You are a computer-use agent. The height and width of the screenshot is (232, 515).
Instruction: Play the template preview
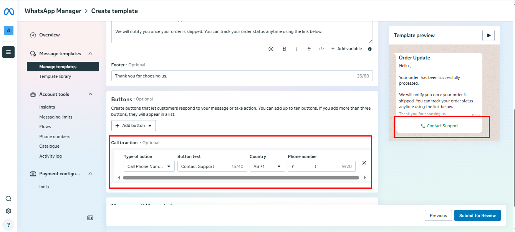[489, 35]
